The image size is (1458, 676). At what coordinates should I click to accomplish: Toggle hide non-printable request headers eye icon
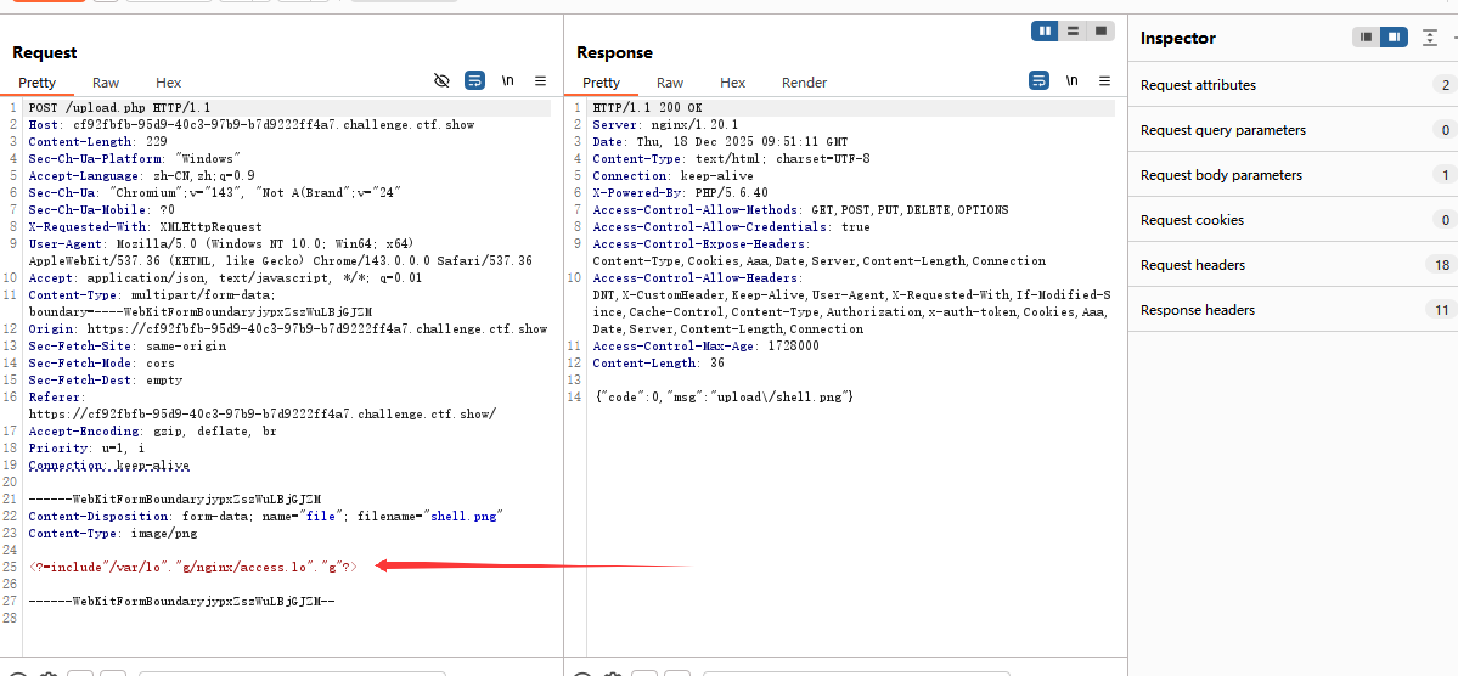pyautogui.click(x=441, y=81)
